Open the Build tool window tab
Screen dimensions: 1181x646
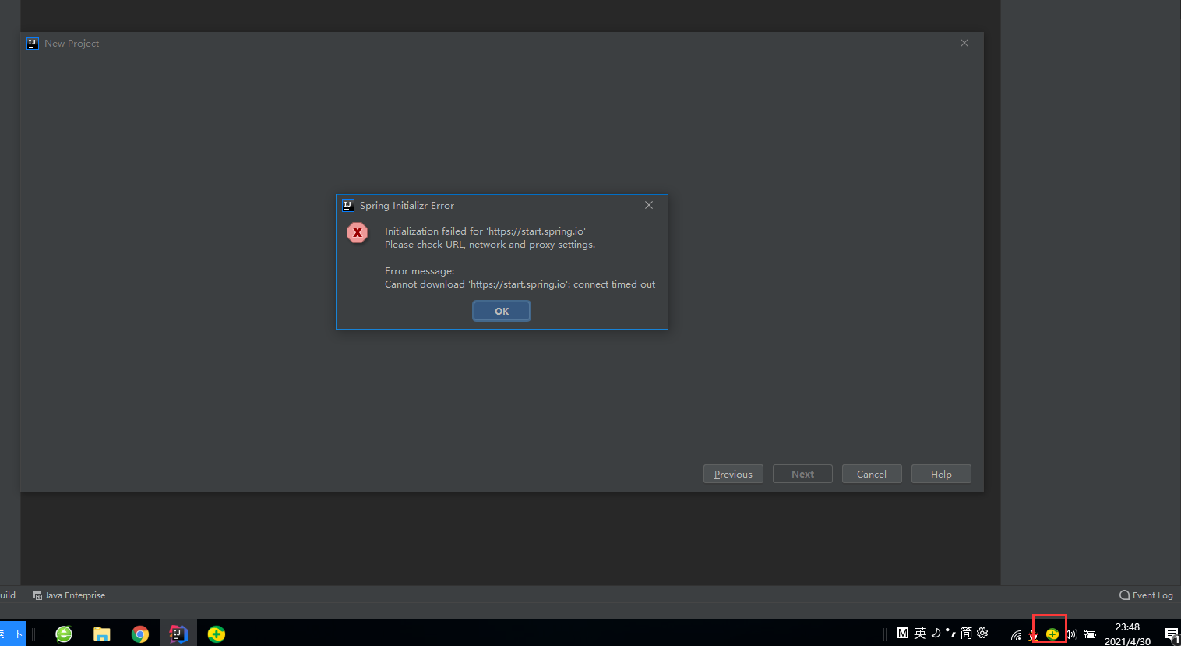(8, 595)
